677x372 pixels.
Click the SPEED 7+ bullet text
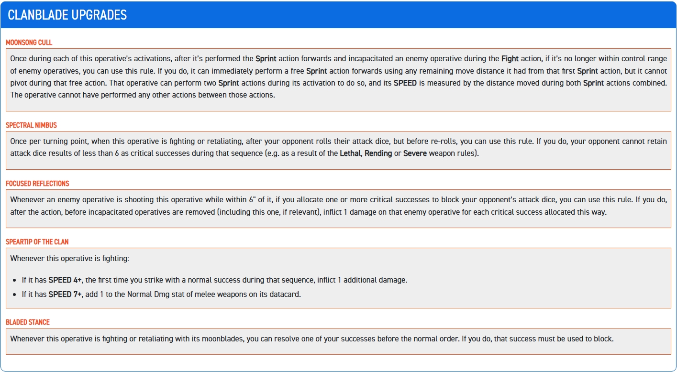pos(161,295)
